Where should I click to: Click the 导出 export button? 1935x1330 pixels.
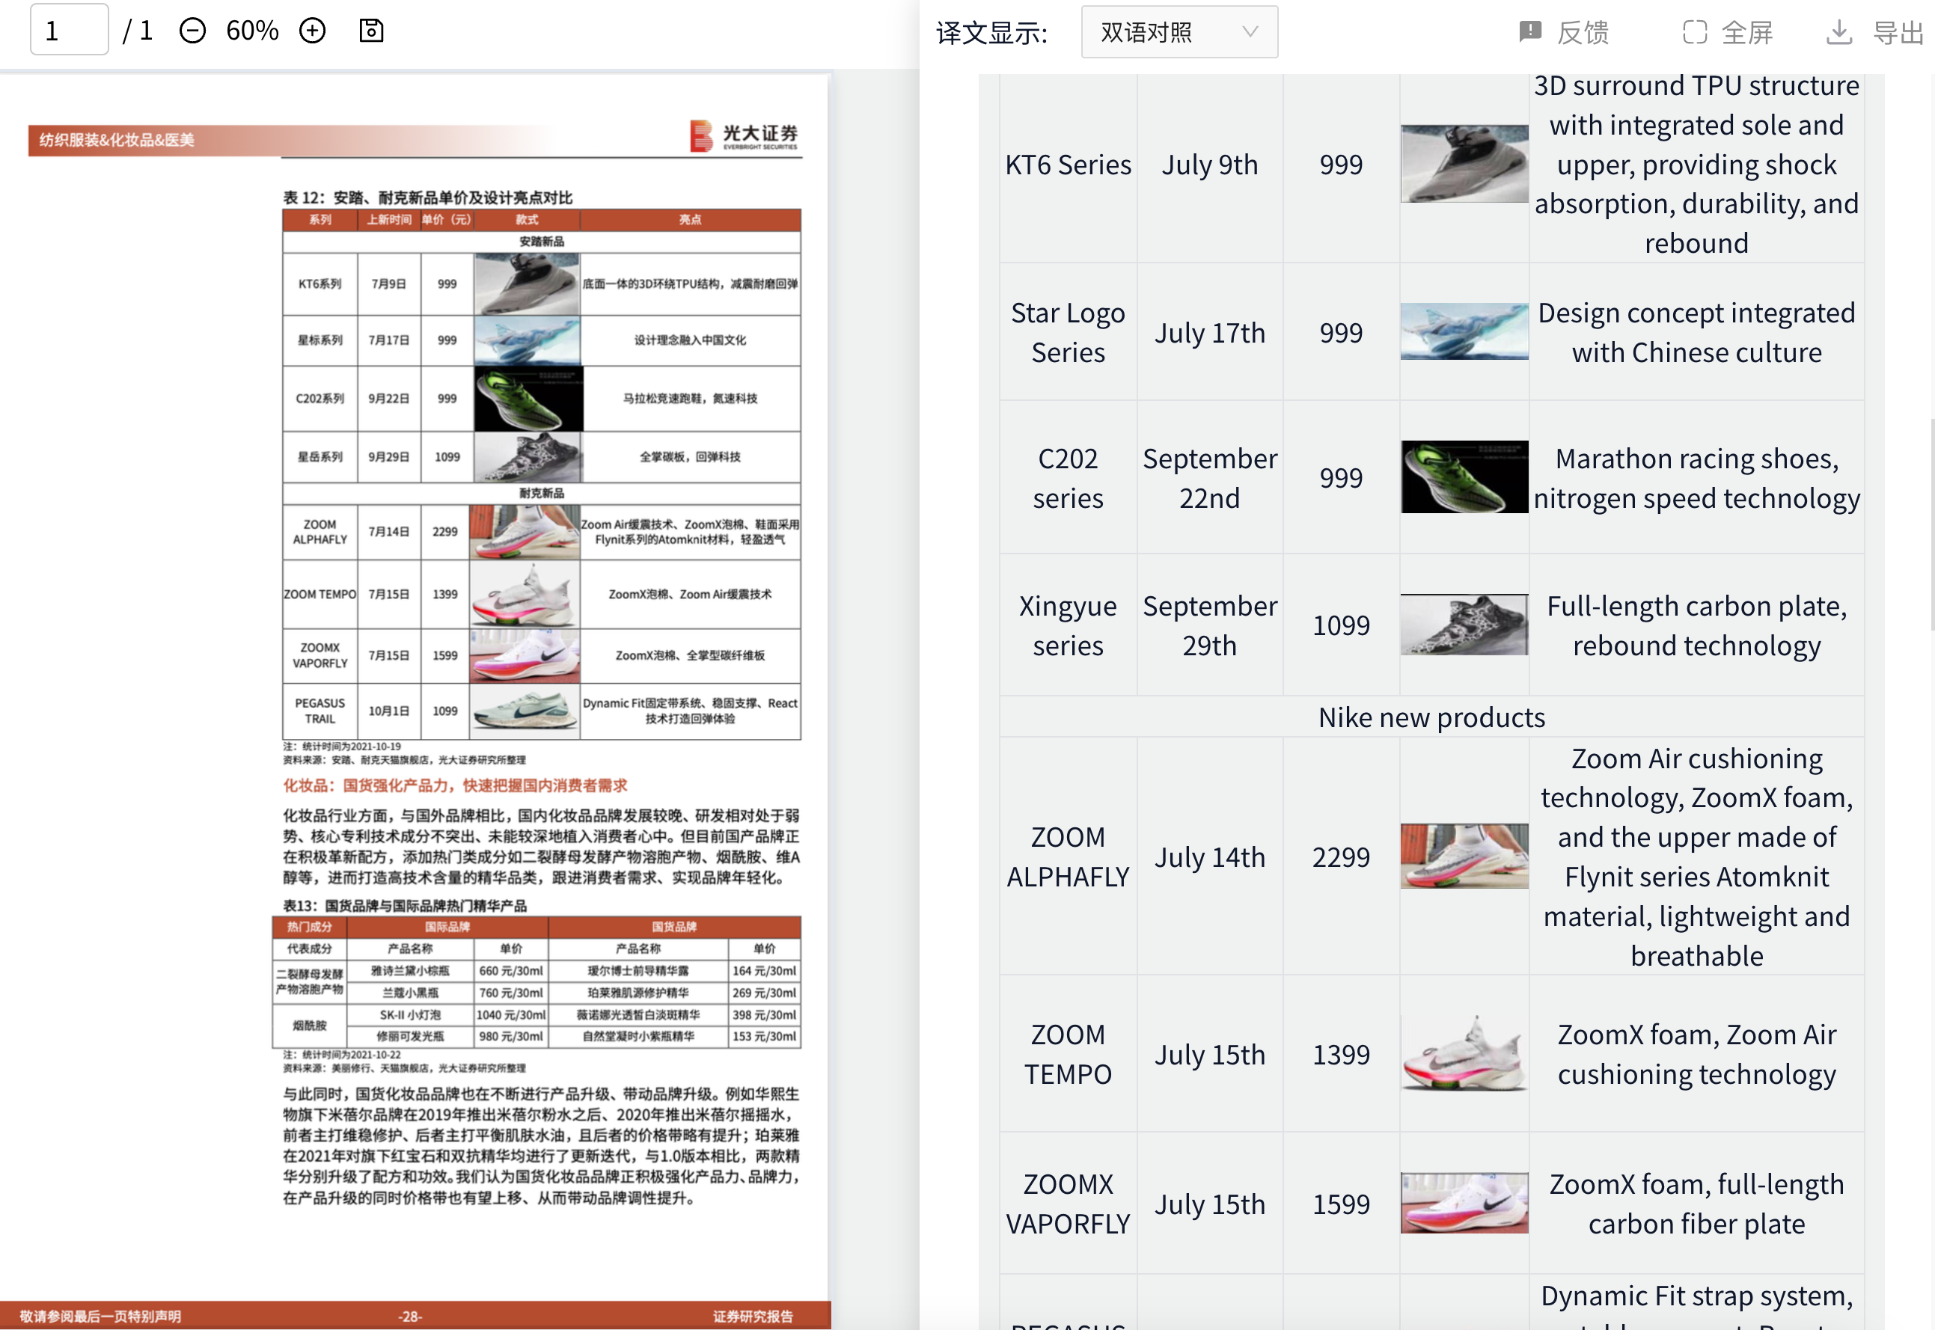click(x=1875, y=31)
